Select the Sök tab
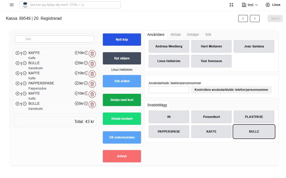The height and width of the screenshot is (178, 286). tap(208, 34)
